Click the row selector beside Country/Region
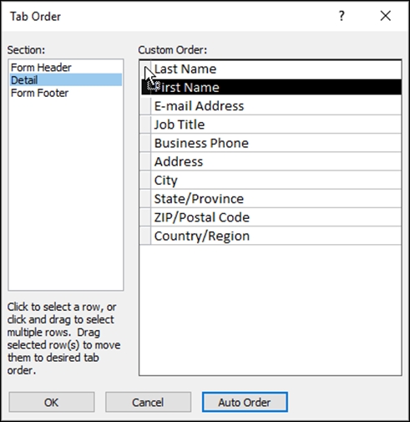This screenshot has height=422, width=410. [145, 236]
